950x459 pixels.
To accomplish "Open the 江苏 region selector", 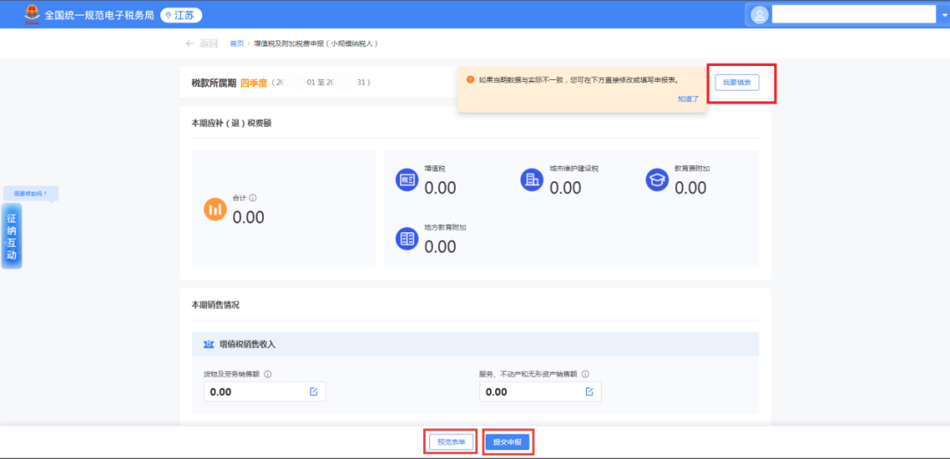I will pos(181,15).
